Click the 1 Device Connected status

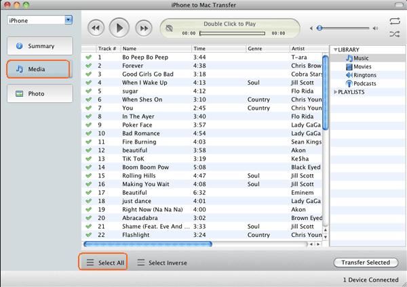click(370, 280)
